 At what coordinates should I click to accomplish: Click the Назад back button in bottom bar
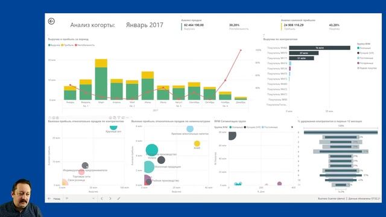click(x=54, y=198)
